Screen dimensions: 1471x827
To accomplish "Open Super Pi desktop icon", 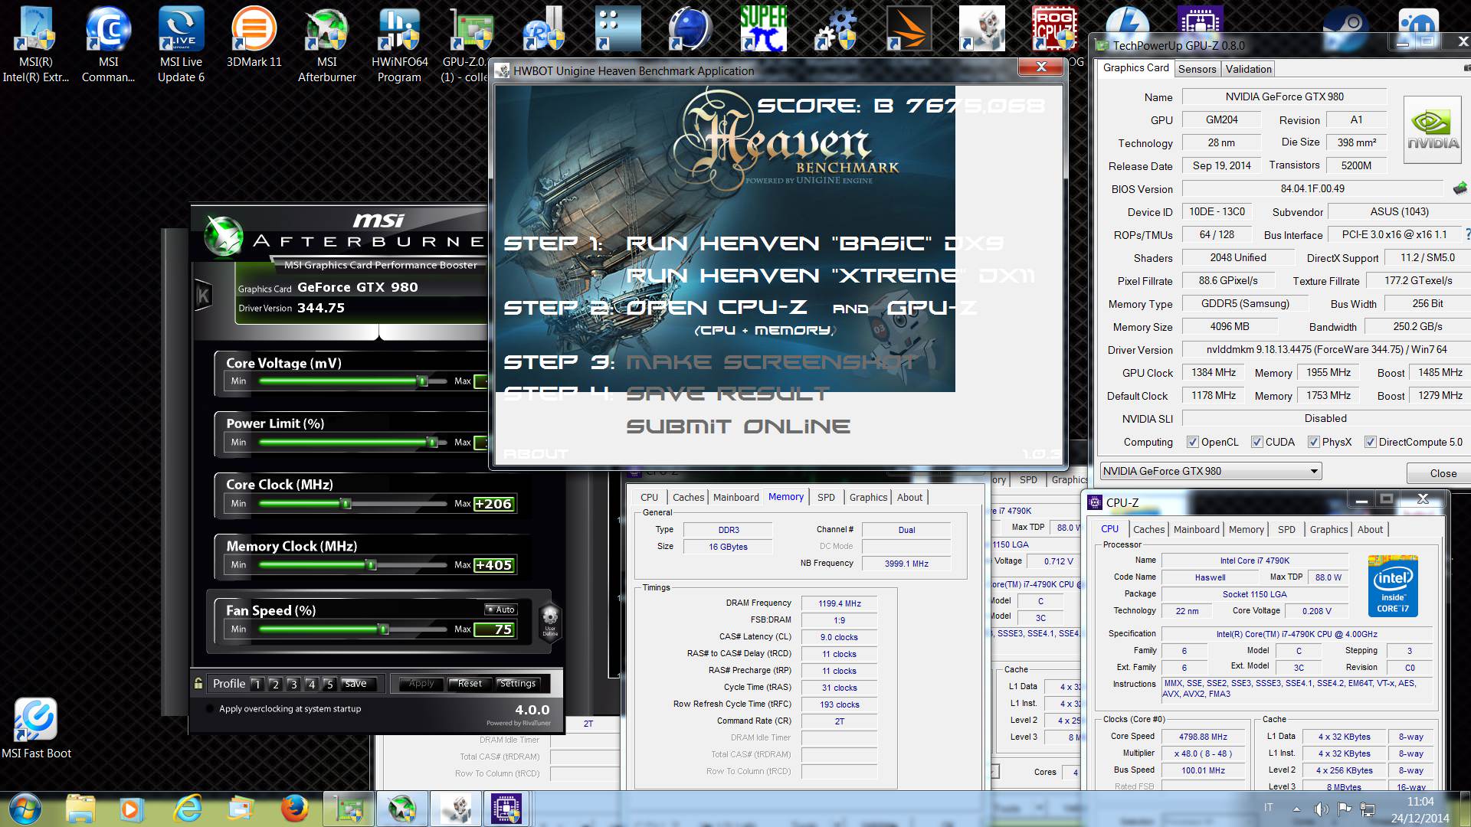I will (x=763, y=28).
